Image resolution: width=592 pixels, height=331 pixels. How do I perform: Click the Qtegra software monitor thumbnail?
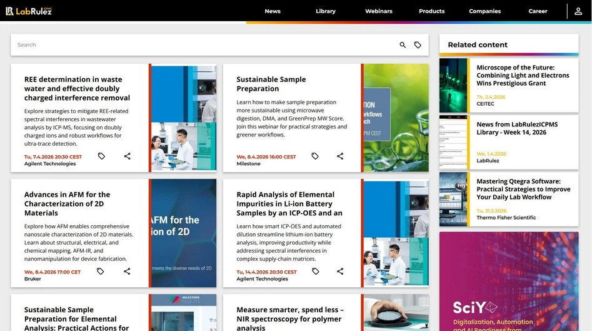[x=453, y=199]
